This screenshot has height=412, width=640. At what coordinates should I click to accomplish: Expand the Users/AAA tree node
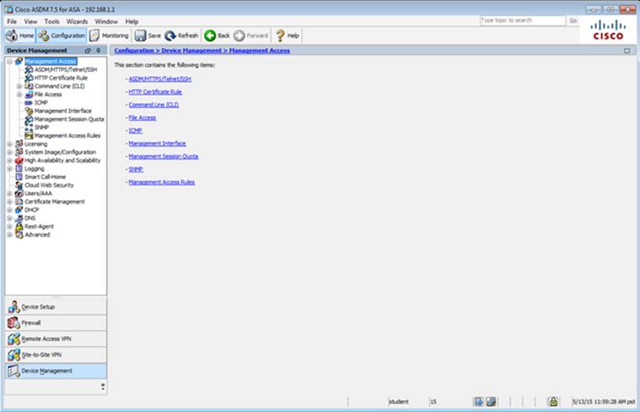9,193
